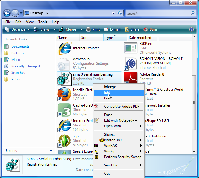Expand the Send To submenu
This screenshot has height=178, width=199.
(x=119, y=165)
